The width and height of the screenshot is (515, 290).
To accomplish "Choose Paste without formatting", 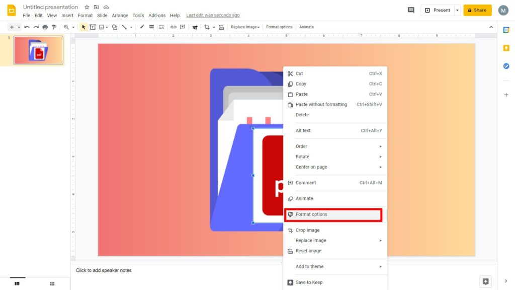I will point(335,105).
